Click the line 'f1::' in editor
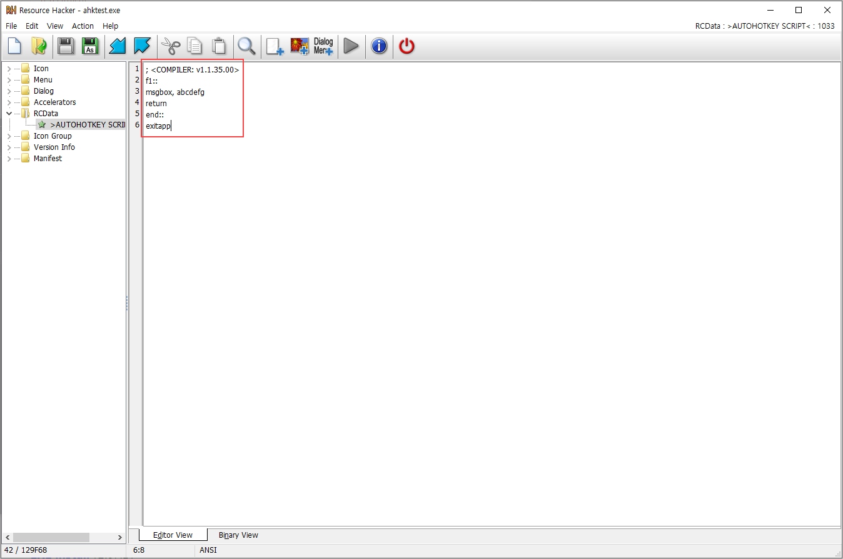The width and height of the screenshot is (843, 559). click(x=152, y=81)
